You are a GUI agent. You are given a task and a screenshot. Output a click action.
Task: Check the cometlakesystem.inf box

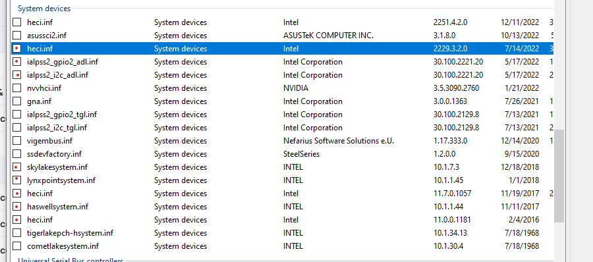tap(16, 246)
